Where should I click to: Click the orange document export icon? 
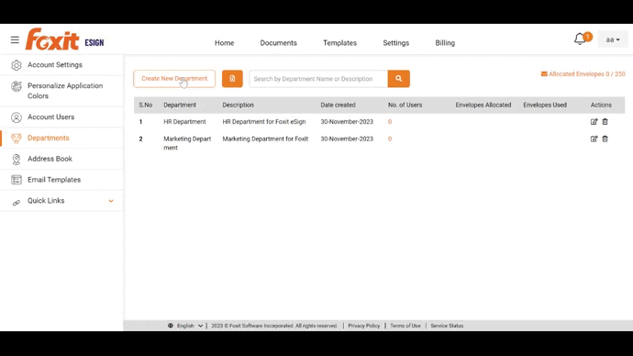point(232,79)
